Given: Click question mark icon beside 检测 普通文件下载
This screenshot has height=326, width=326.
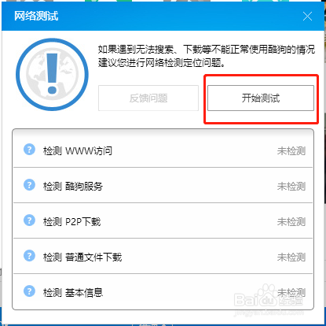Looking at the screenshot, I should tap(29, 256).
